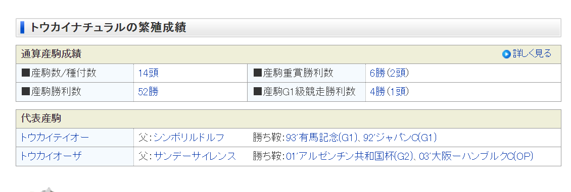Click the 代表産駒 section header

(289, 119)
